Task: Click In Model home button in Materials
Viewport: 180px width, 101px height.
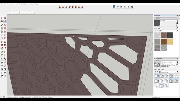Action: coord(160,31)
